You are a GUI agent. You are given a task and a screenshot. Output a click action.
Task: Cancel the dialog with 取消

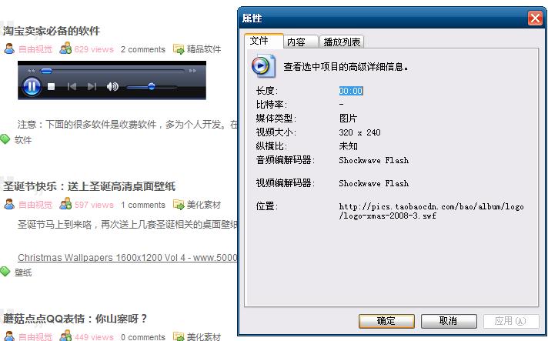pos(449,321)
